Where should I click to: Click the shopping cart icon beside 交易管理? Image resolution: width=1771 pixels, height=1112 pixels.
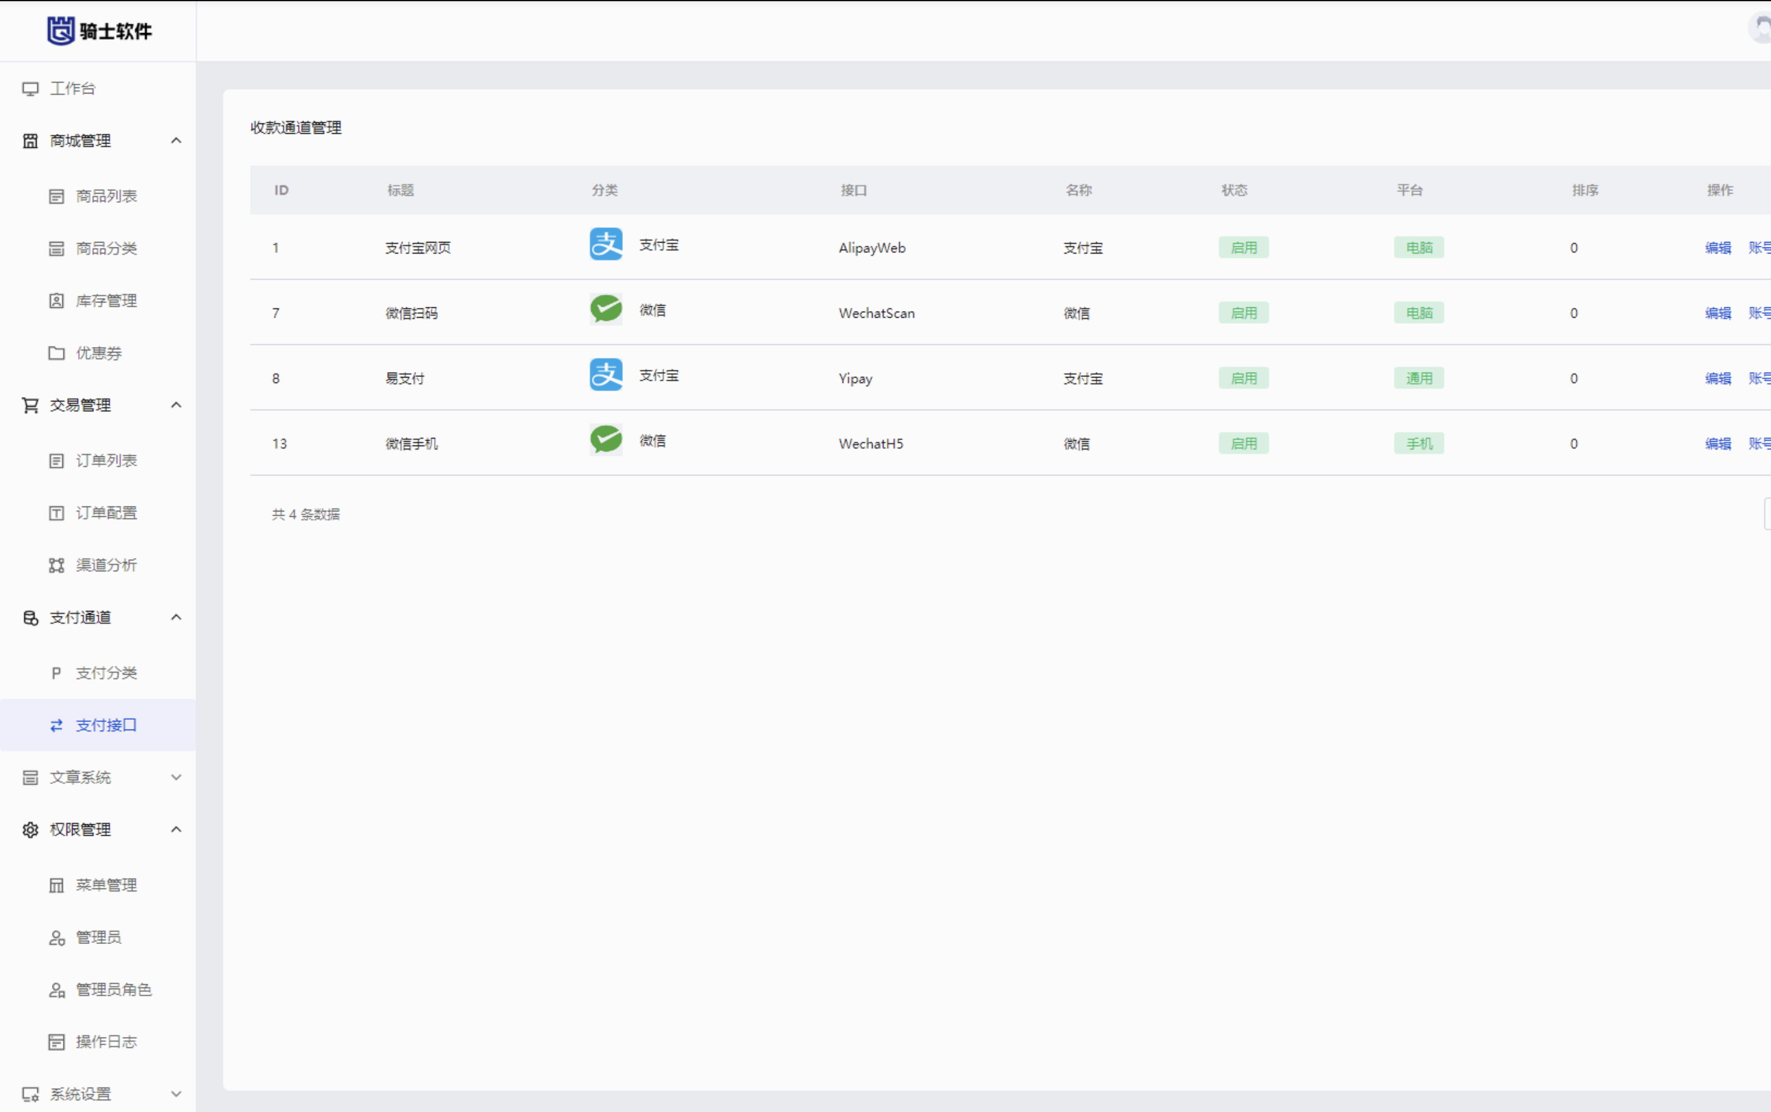[30, 405]
